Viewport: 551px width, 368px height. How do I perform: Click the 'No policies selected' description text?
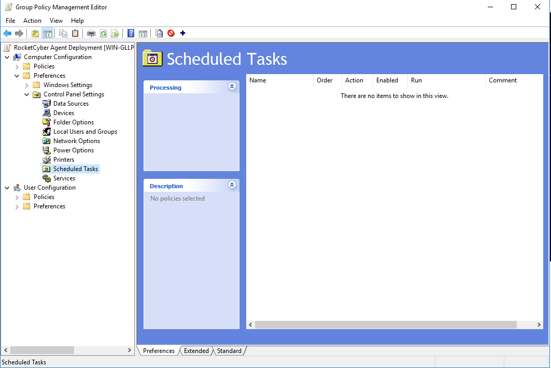tap(177, 199)
